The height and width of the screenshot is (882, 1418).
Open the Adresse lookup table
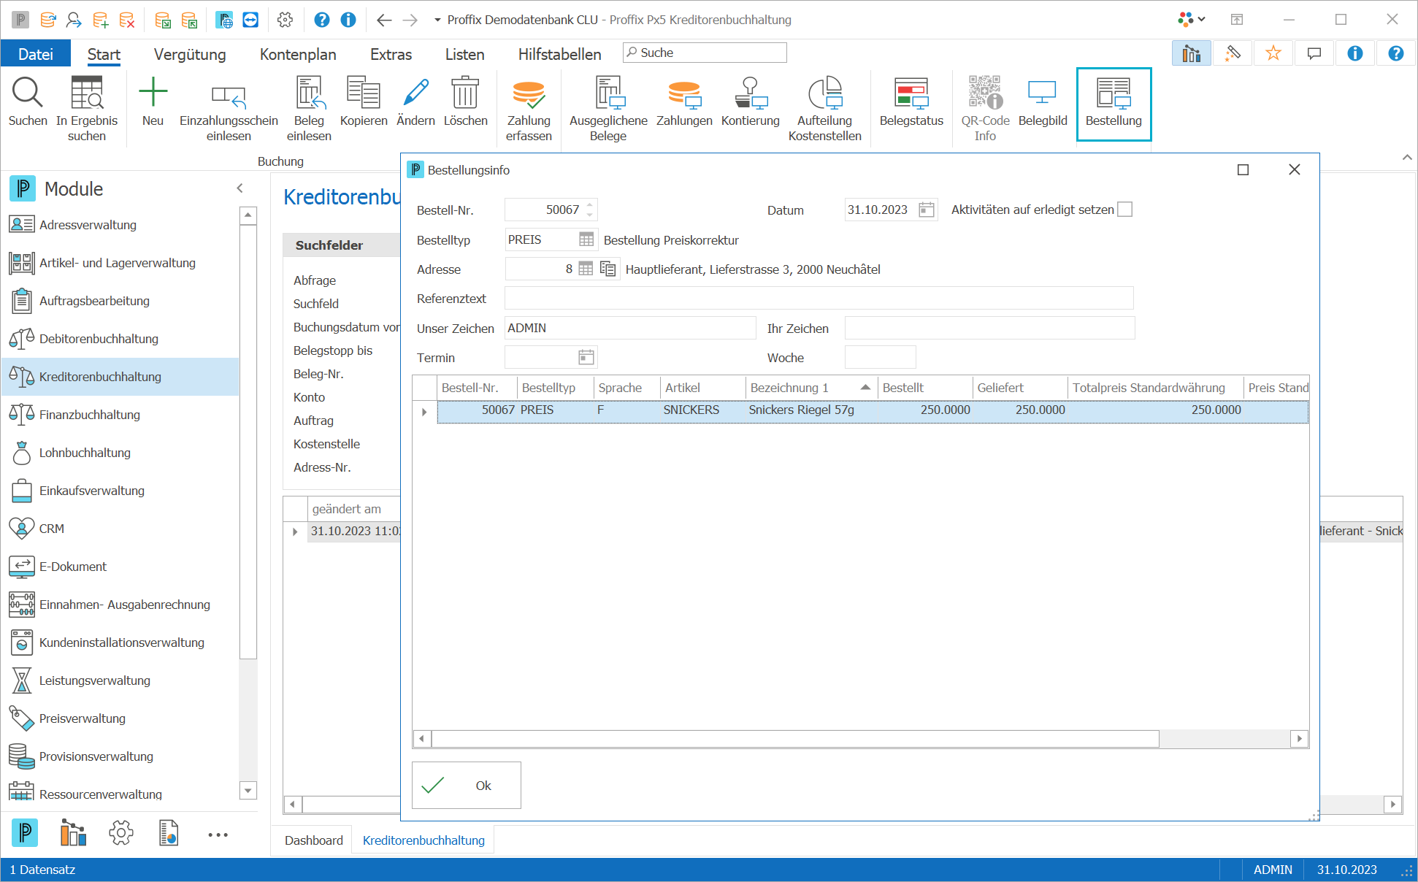[x=586, y=269]
